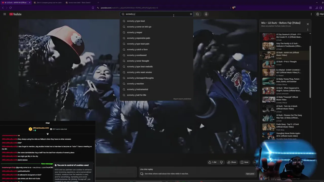
Task: Click the browser address bar URL
Action: coord(129,8)
